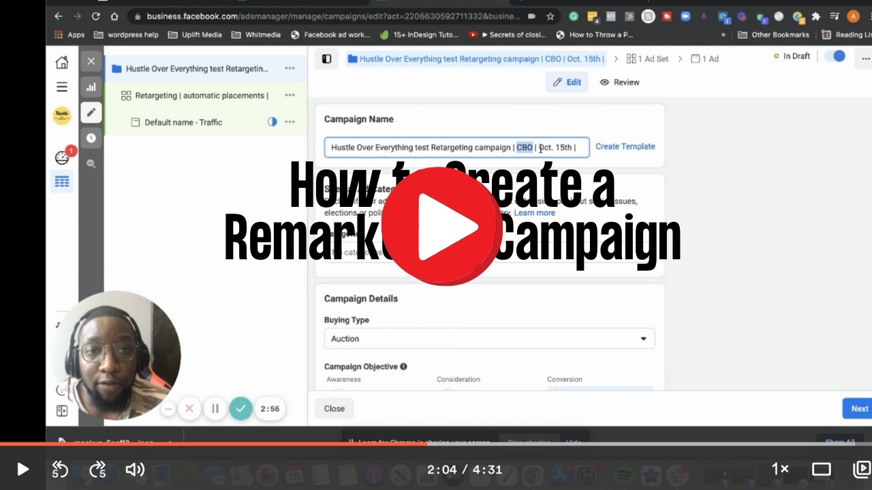Click the business.facebook.com address bar
872x490 pixels.
334,16
